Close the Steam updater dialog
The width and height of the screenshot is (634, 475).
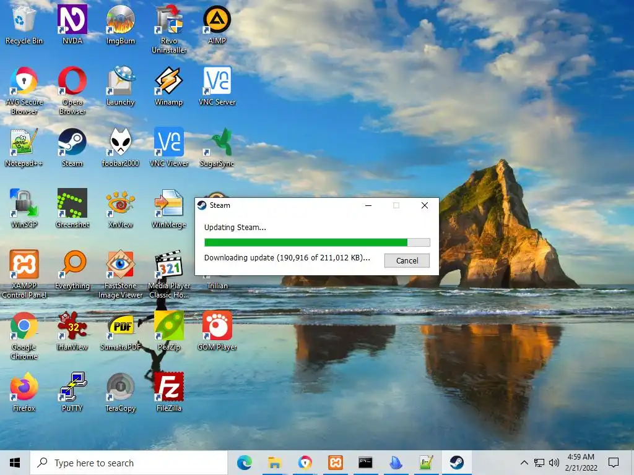coord(425,205)
